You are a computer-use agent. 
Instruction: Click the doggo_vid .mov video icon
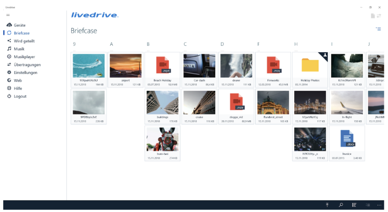click(237, 102)
